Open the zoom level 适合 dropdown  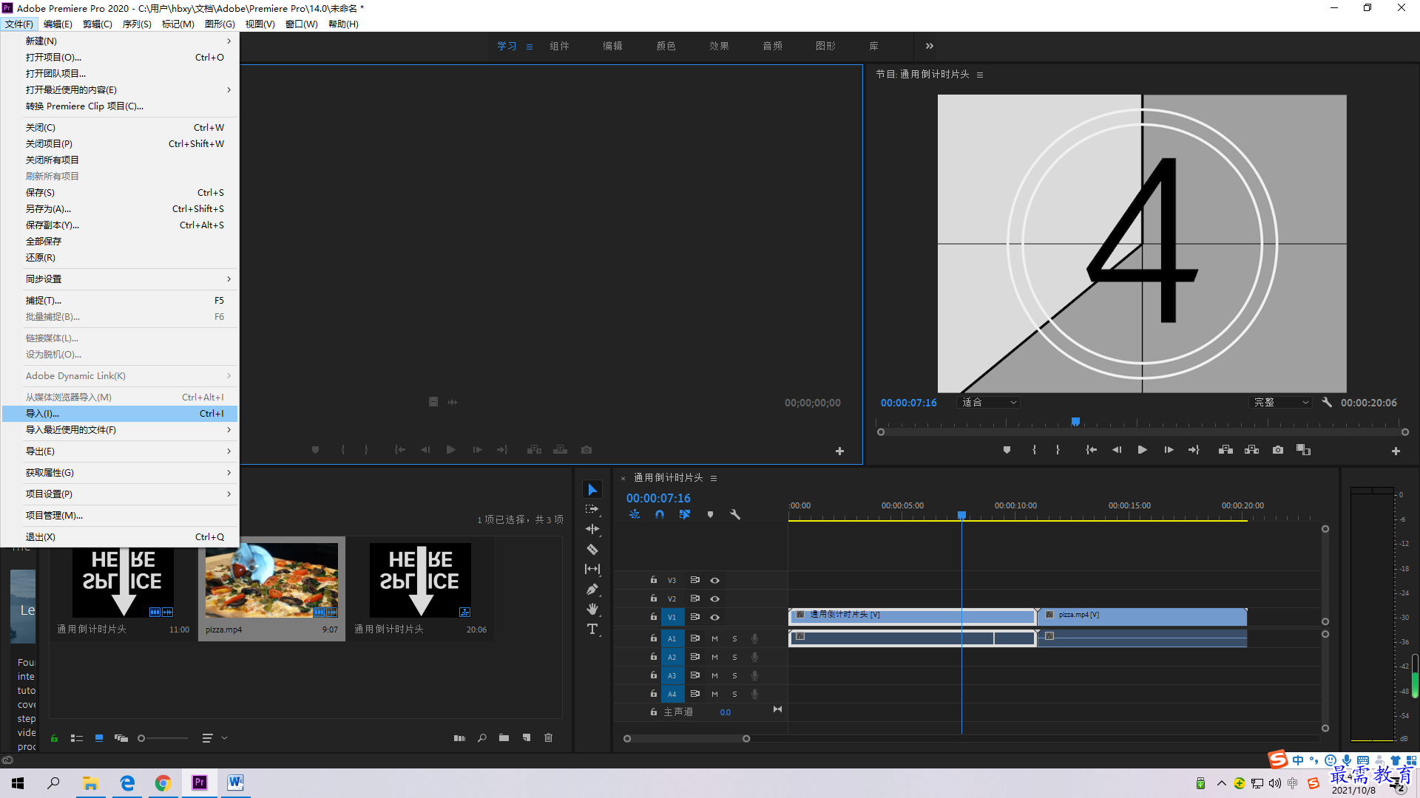(989, 403)
